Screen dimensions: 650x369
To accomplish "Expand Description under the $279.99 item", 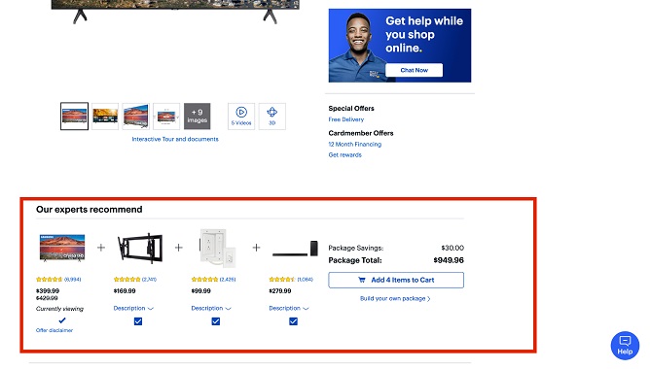I will tap(289, 308).
